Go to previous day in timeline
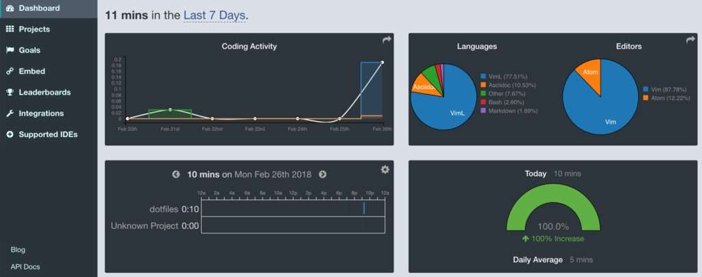This screenshot has height=277, width=702. 176,175
